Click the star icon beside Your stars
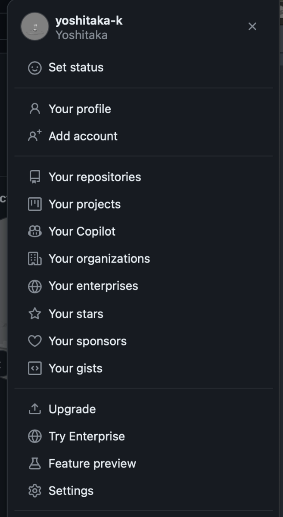This screenshot has width=283, height=517. coord(34,314)
